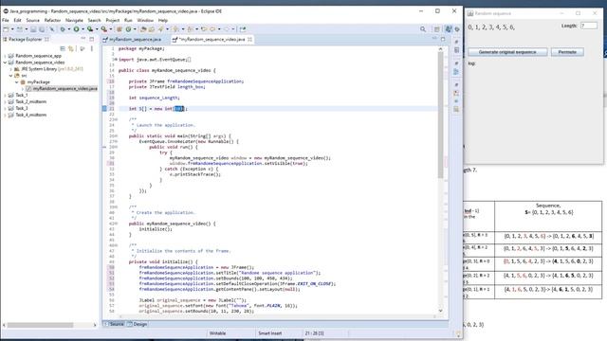The height and width of the screenshot is (341, 607).
Task: Open the External Tools dropdown arrow
Action: (x=111, y=29)
